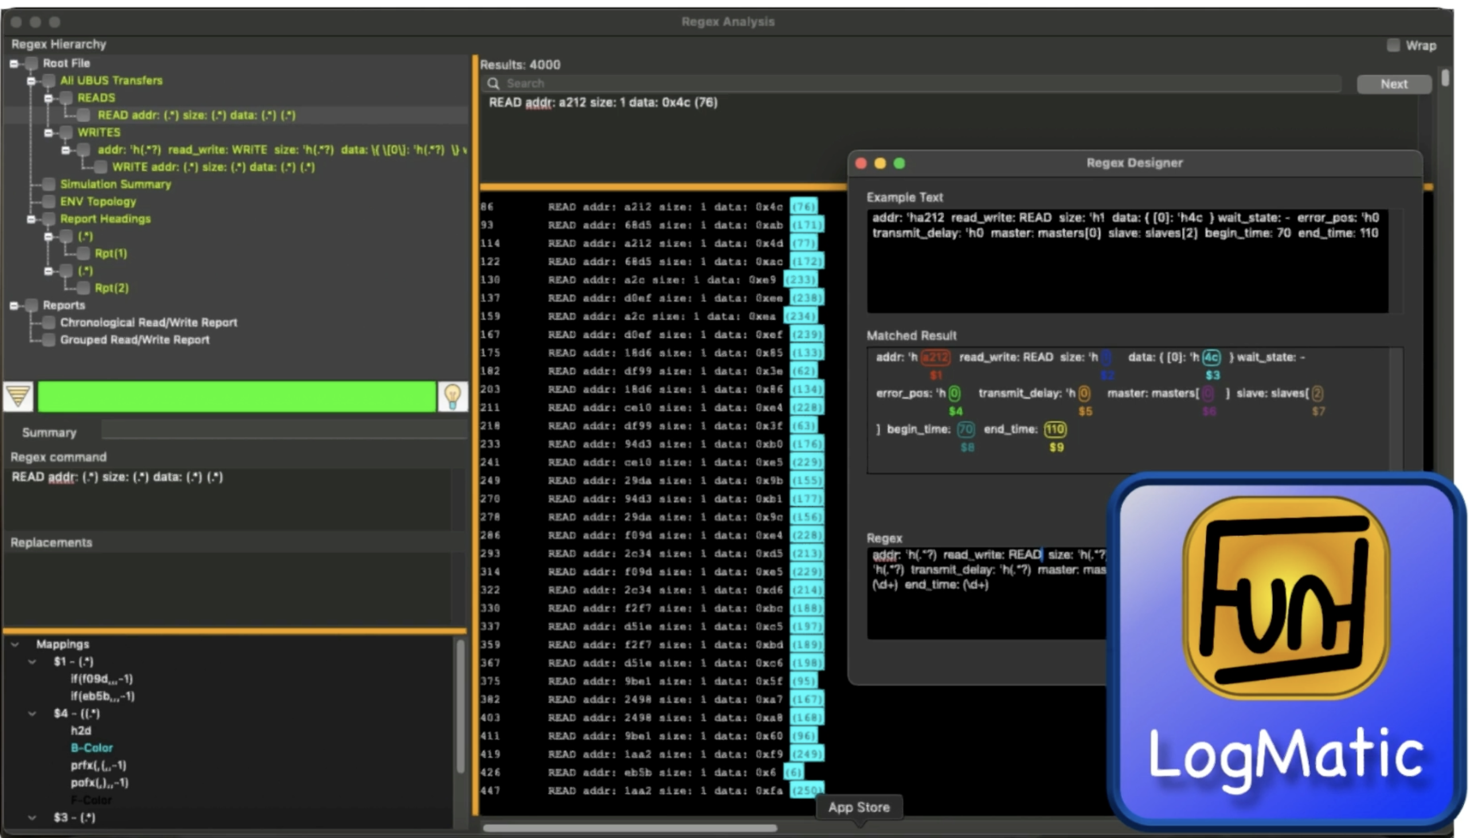Select ENV Topology tree item
The image size is (1470, 838).
tap(98, 201)
